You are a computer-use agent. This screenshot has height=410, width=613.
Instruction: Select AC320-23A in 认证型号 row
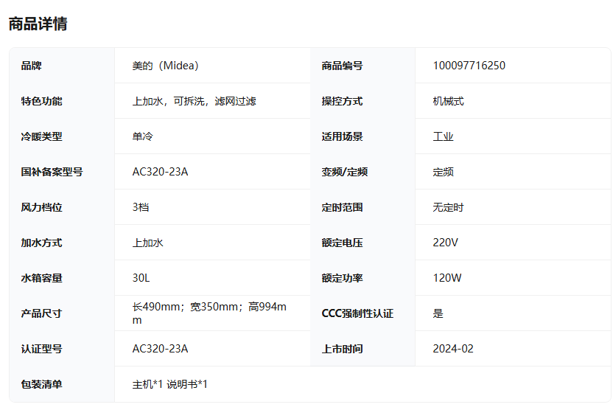click(x=160, y=349)
